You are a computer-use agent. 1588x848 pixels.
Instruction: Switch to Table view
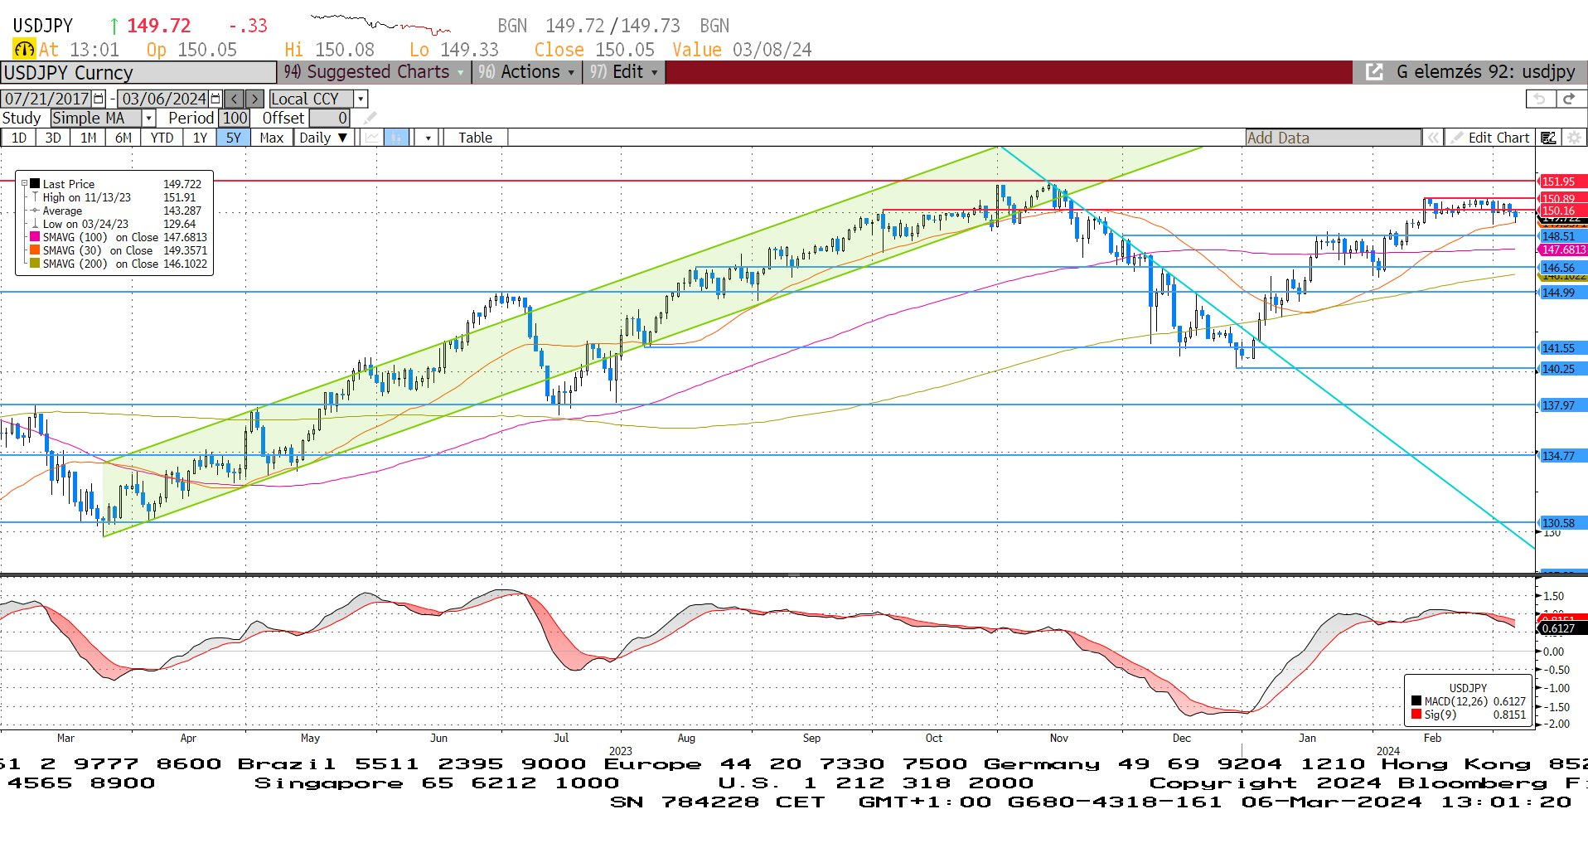point(475,138)
